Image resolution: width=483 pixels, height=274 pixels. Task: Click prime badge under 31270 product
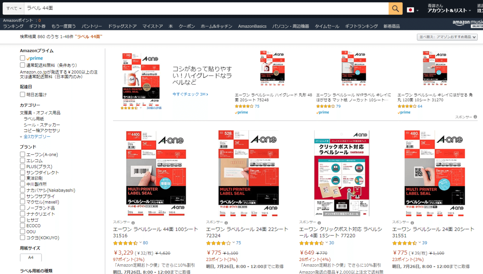404,112
